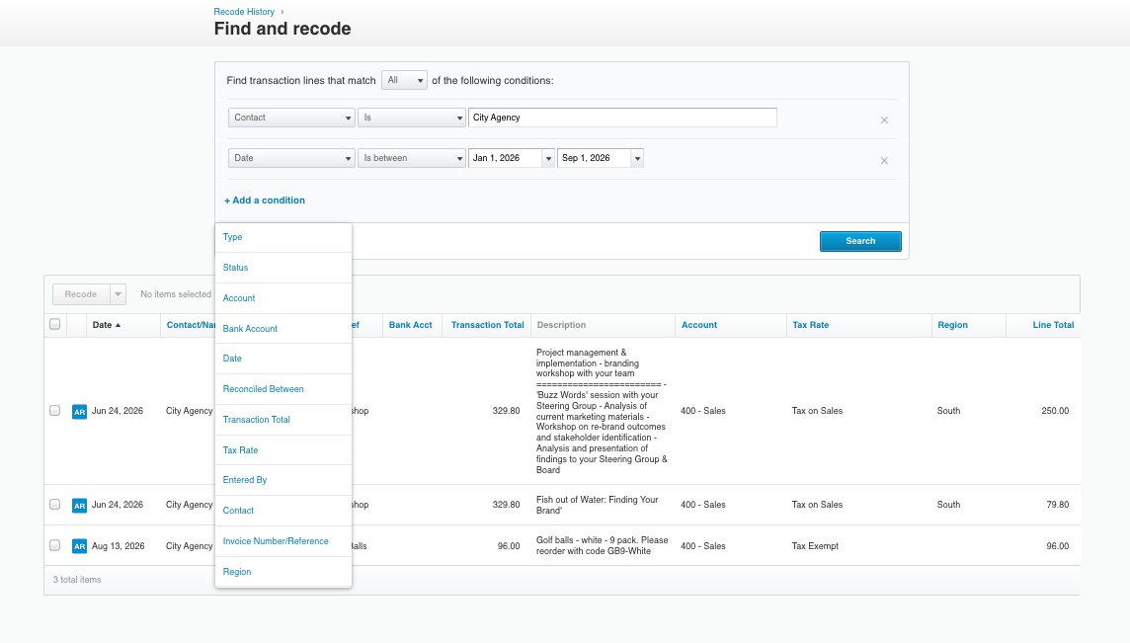Click the Recode button
The image size is (1130, 643).
[81, 294]
